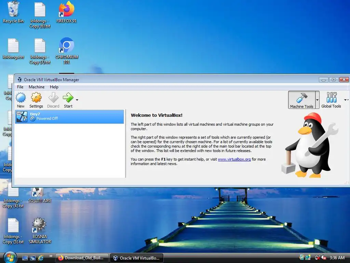Open the Machine menu
Image resolution: width=350 pixels, height=263 pixels.
pyautogui.click(x=37, y=87)
